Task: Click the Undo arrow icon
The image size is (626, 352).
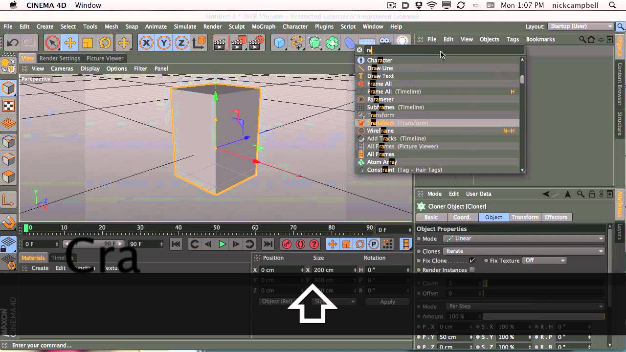Action: pos(12,43)
